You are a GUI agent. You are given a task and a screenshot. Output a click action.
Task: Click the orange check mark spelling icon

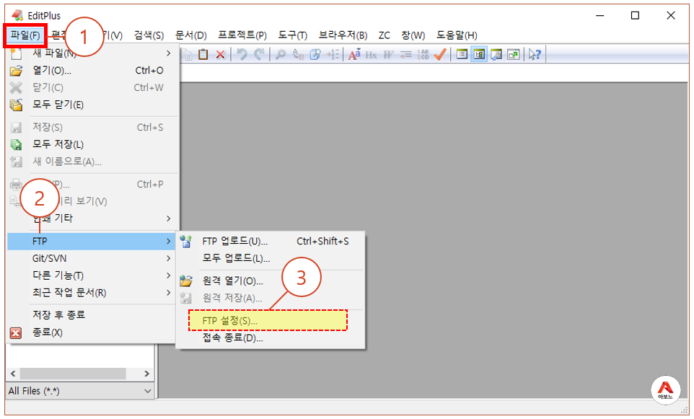pyautogui.click(x=440, y=54)
